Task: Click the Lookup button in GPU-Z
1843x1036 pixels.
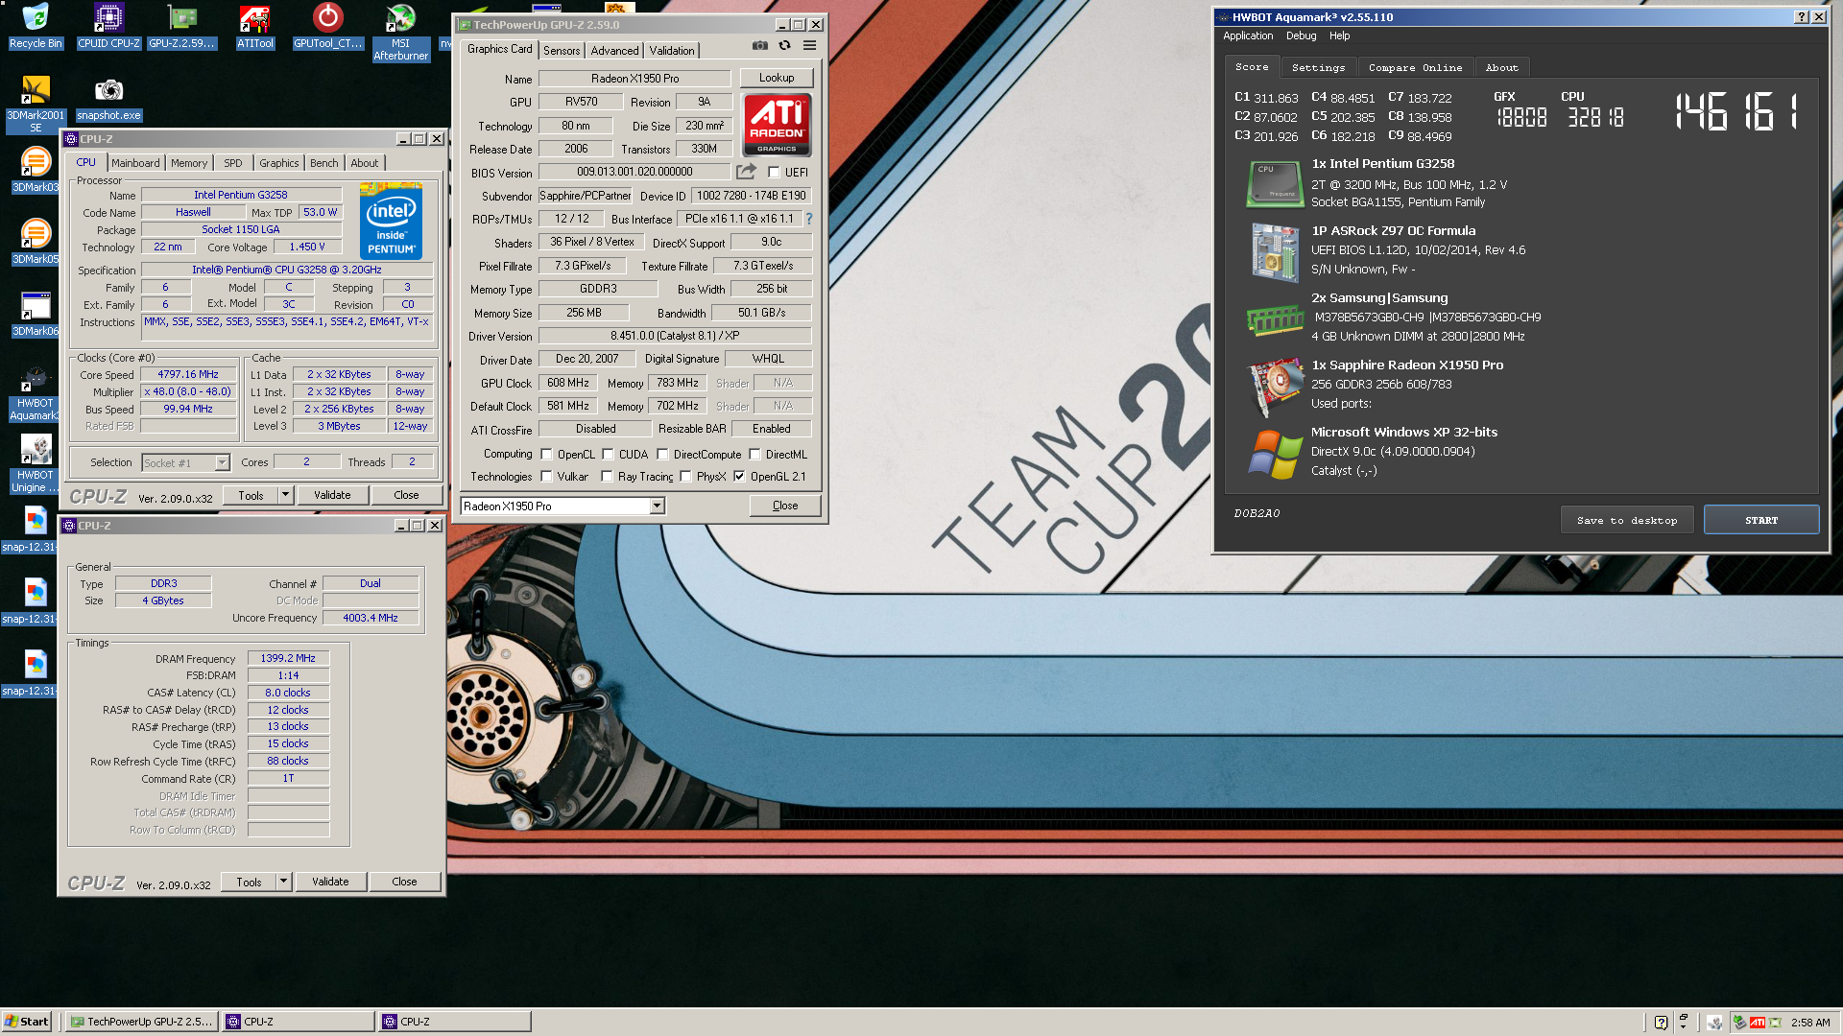Action: [x=777, y=78]
